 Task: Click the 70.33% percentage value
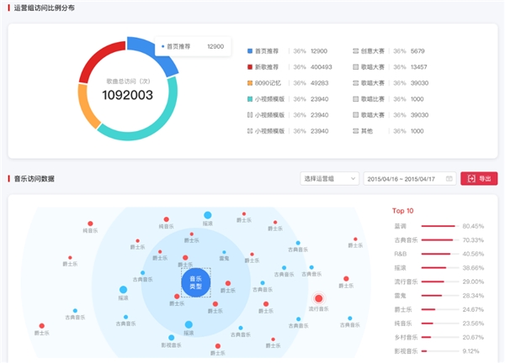(473, 240)
